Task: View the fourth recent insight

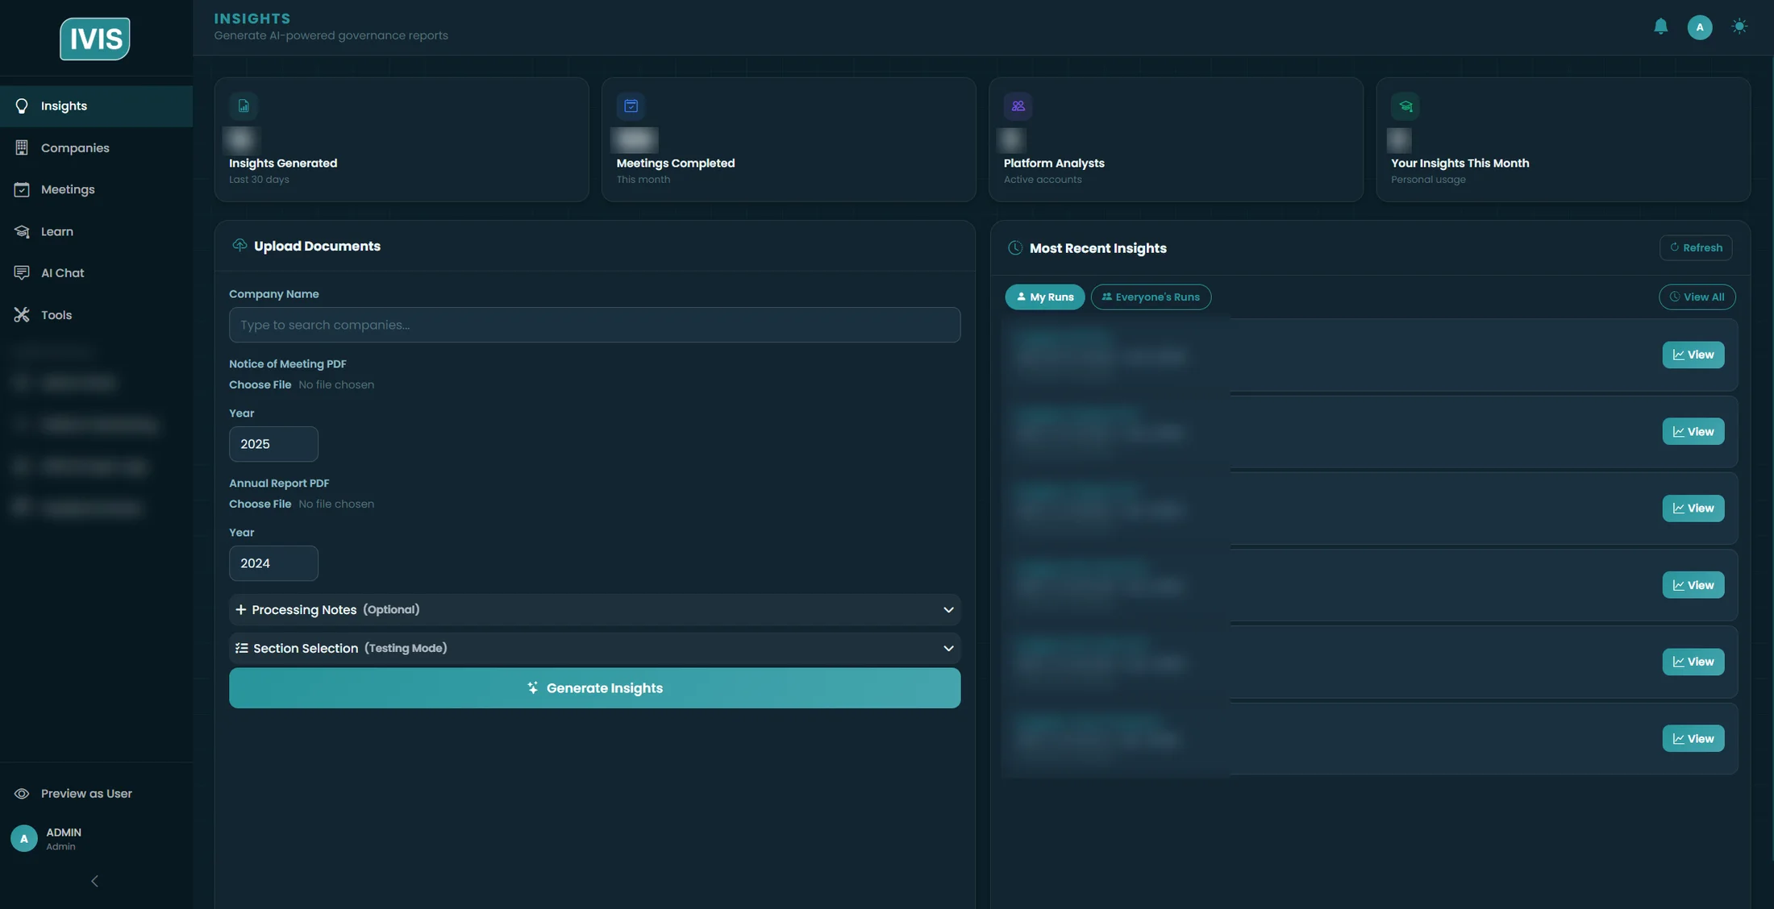Action: [x=1693, y=585]
